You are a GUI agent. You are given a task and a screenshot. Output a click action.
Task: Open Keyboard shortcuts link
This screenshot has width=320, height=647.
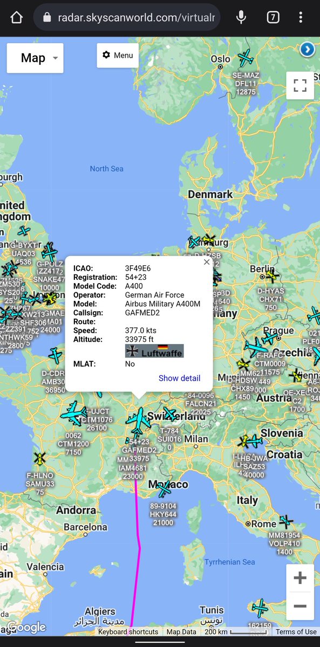click(x=128, y=632)
